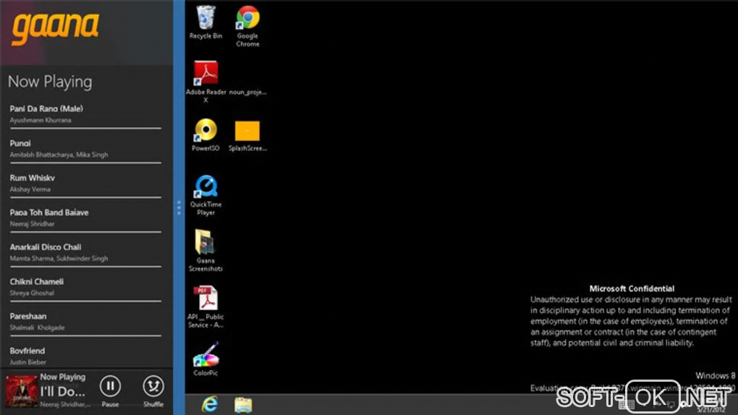Play Papa Toh Band Bajaye song
This screenshot has height=415, width=738.
[x=85, y=218]
